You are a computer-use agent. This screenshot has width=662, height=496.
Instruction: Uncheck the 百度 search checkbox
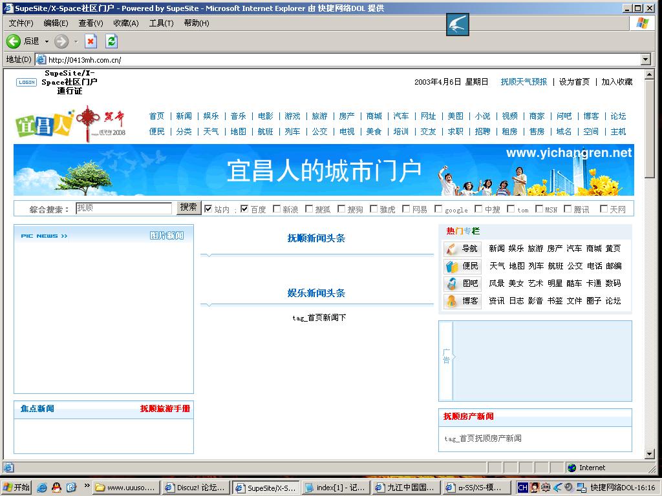point(244,209)
